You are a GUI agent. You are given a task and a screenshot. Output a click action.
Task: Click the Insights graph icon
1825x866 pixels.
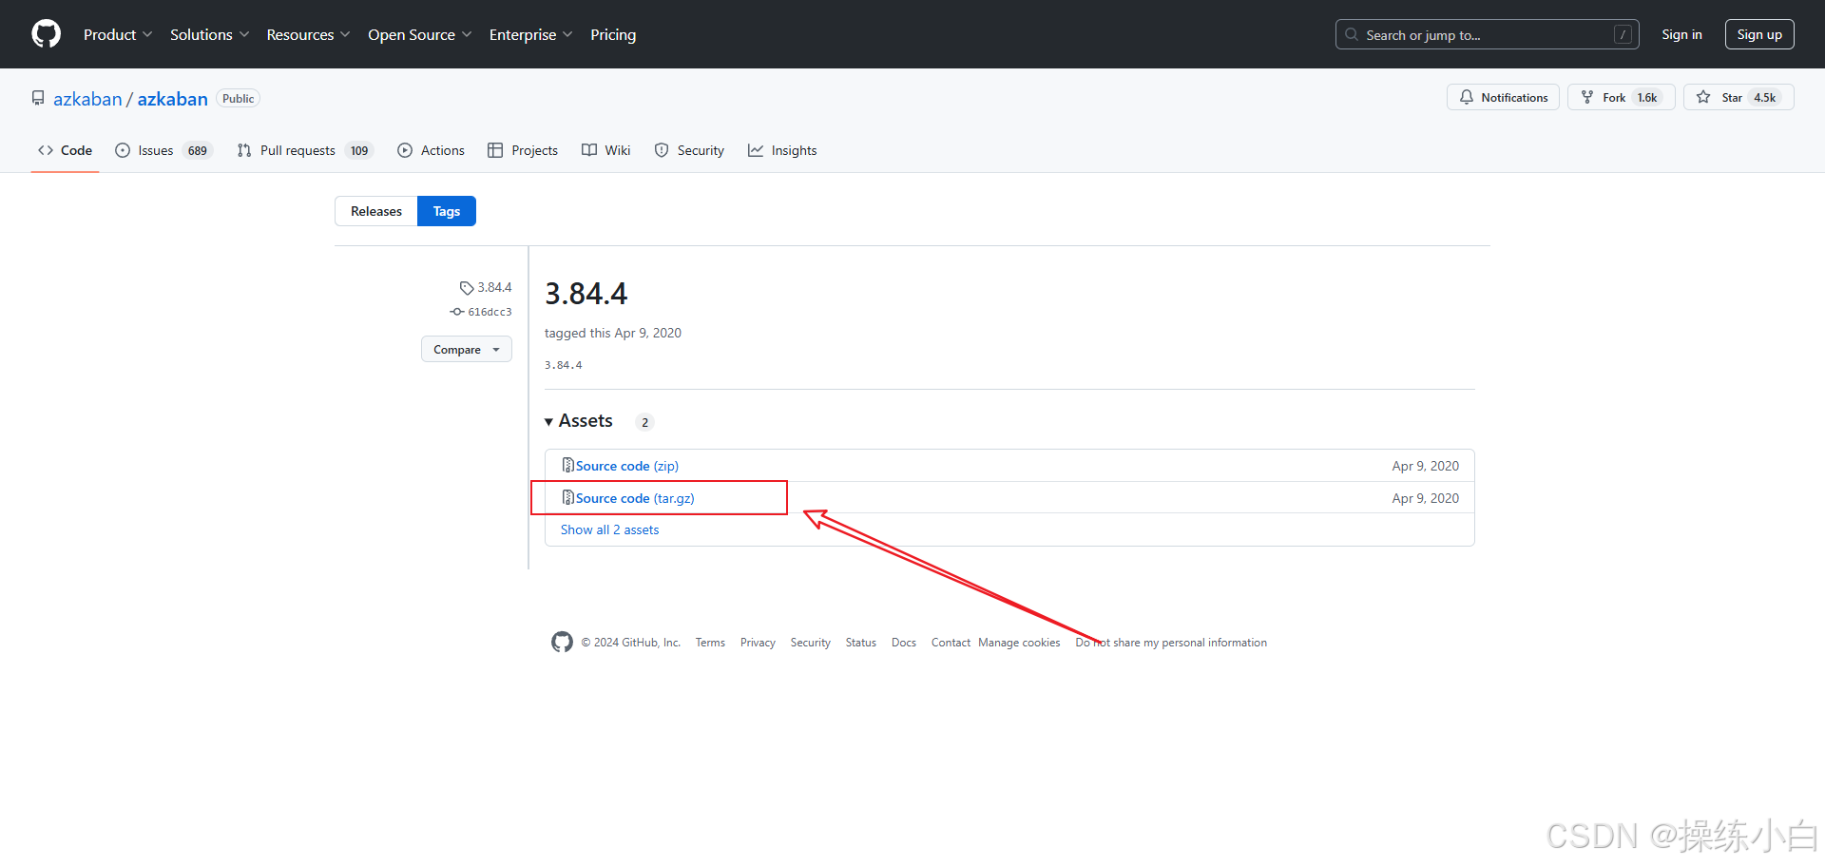coord(756,150)
